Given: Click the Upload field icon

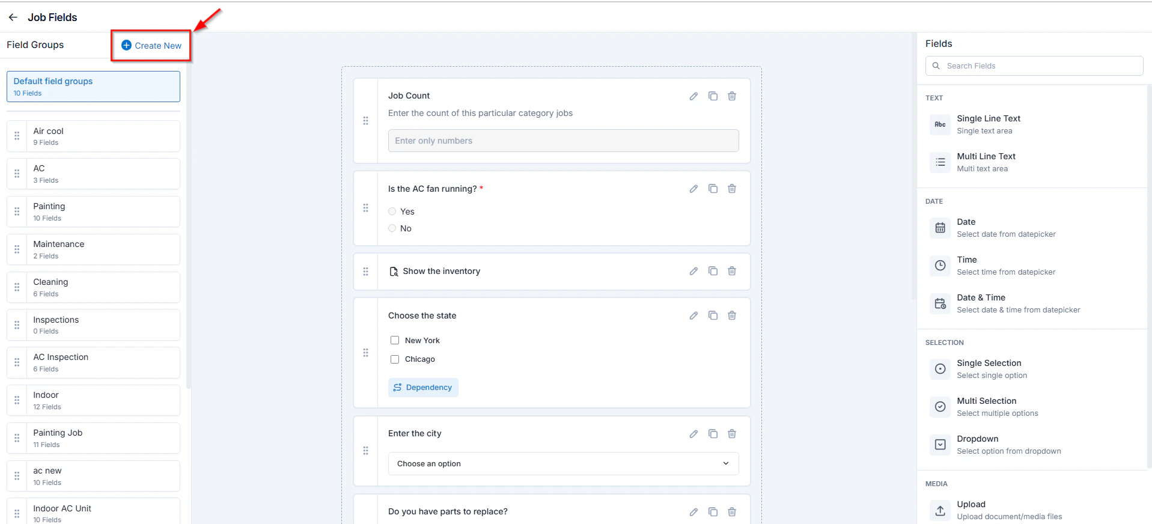Looking at the screenshot, I should click(940, 510).
